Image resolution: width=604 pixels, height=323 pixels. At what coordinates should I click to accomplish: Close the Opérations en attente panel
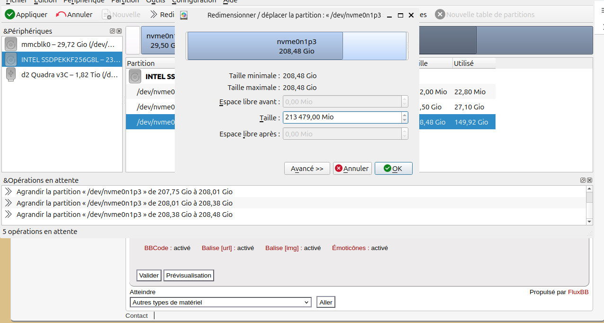click(x=589, y=180)
